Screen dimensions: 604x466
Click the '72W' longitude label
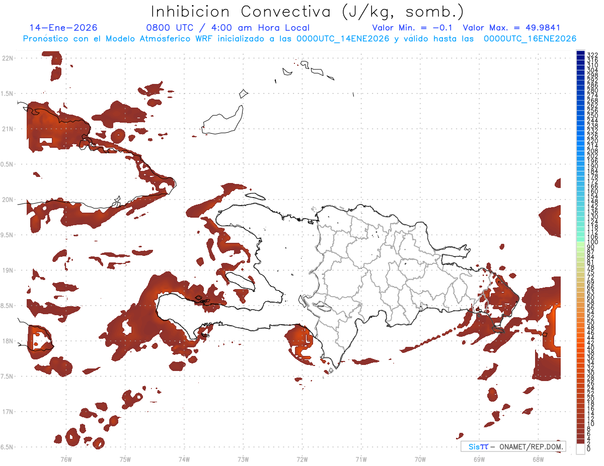[303, 459]
